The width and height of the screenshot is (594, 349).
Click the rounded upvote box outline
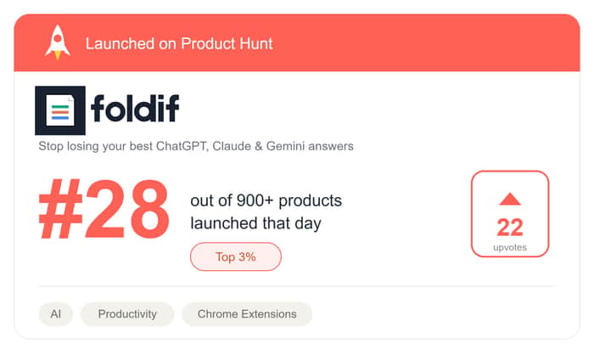510,214
